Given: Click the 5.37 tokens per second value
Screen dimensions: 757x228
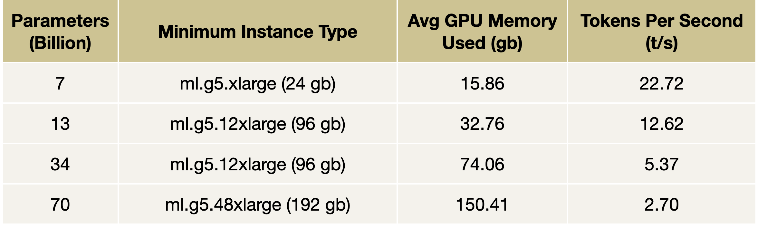Looking at the screenshot, I should click(662, 164).
